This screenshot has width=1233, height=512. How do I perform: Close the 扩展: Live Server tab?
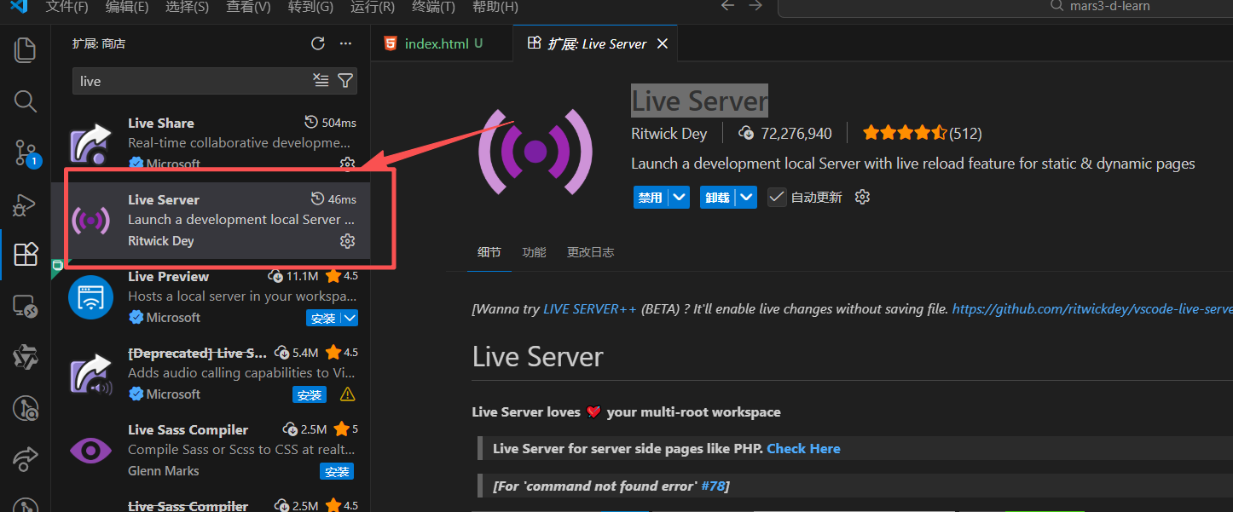[x=662, y=43]
